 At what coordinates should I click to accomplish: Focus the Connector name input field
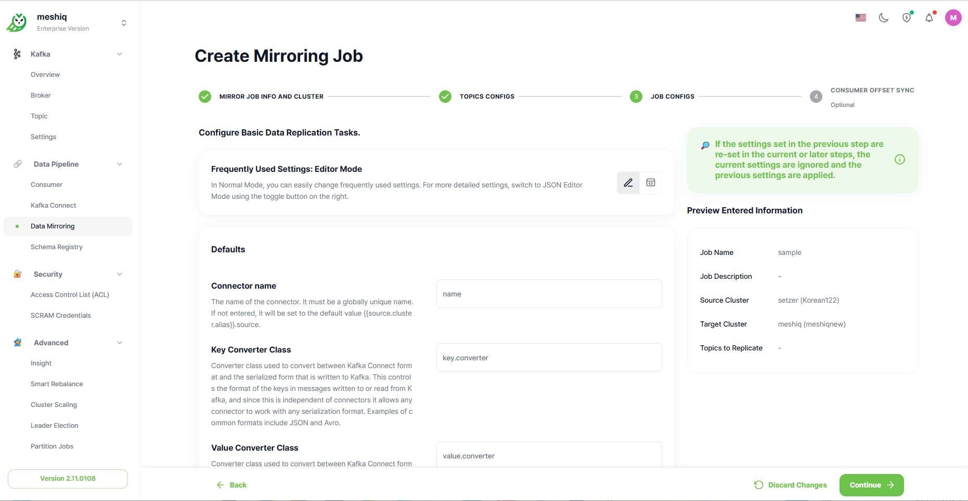[549, 294]
